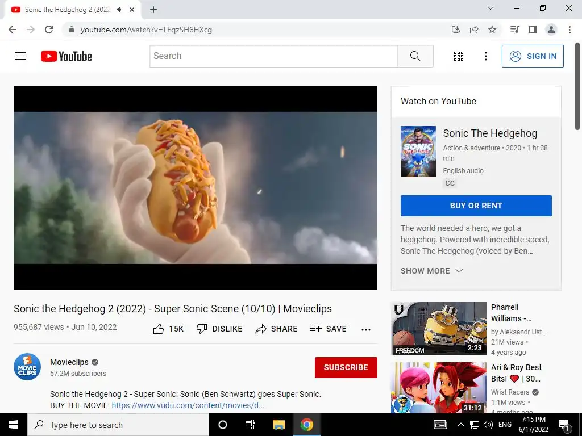Click the video player to pause

(x=196, y=188)
